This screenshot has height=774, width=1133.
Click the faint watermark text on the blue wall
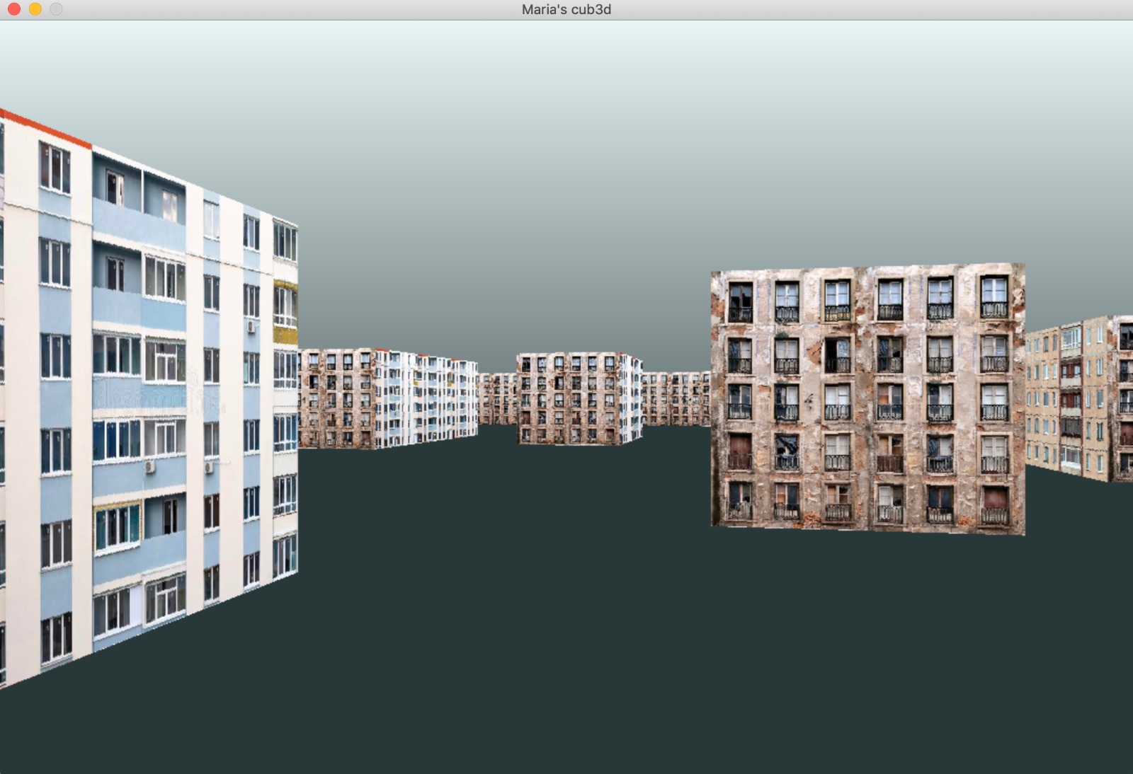[x=156, y=396]
